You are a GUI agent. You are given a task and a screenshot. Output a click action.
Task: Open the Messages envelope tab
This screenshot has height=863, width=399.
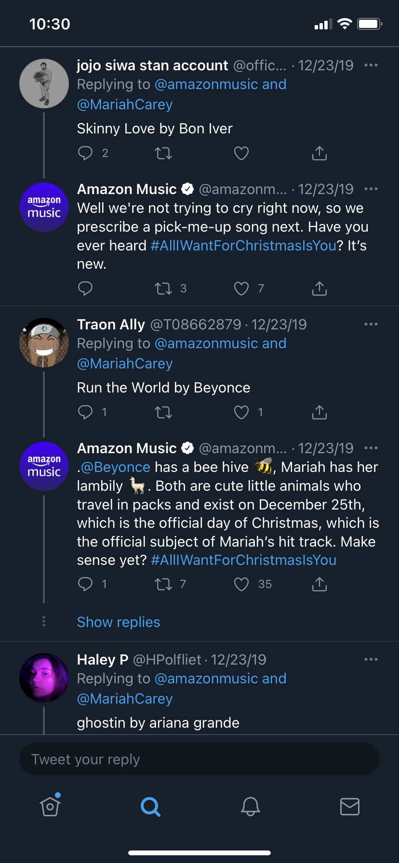pos(350,806)
